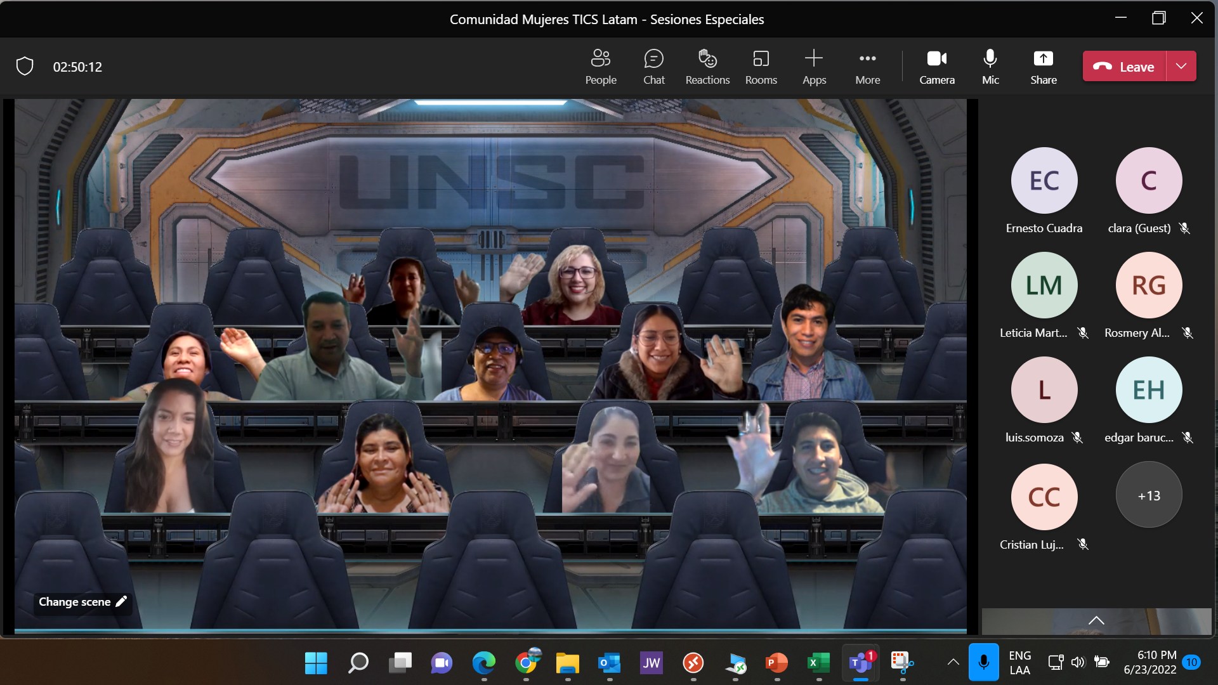Open volume control in system tray
The width and height of the screenshot is (1218, 685).
(1078, 663)
